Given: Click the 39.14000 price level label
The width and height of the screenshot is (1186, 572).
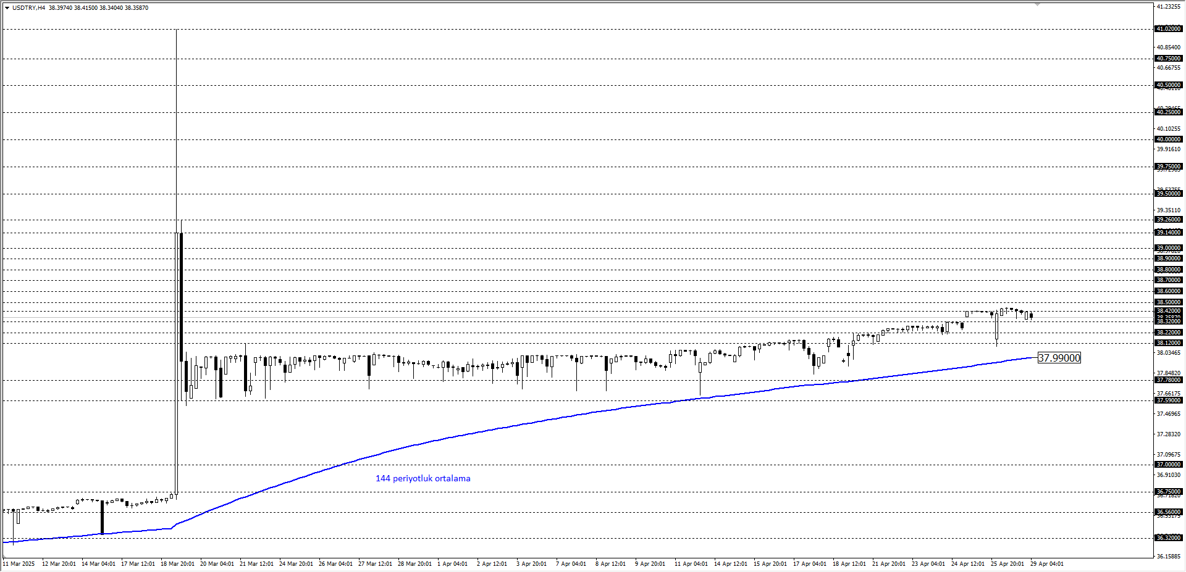Looking at the screenshot, I should coord(1168,233).
